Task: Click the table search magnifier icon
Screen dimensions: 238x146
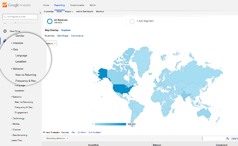Action: click(228, 139)
